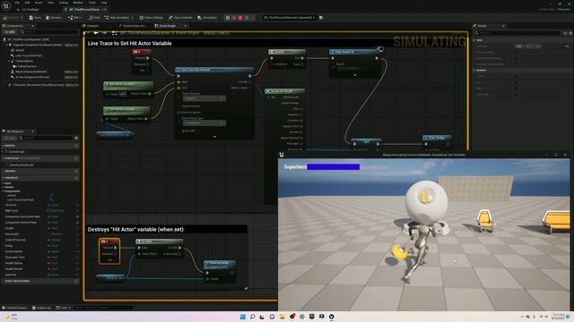This screenshot has height=322, width=574.
Task: Click the Add button in Components panel
Action: pos(10,32)
